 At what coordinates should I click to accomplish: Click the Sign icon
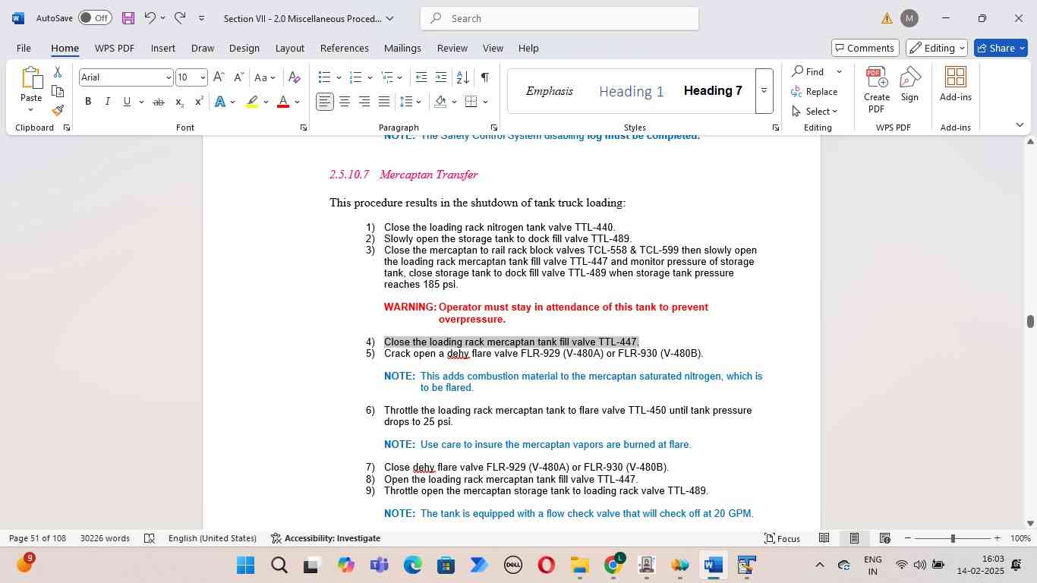[909, 84]
